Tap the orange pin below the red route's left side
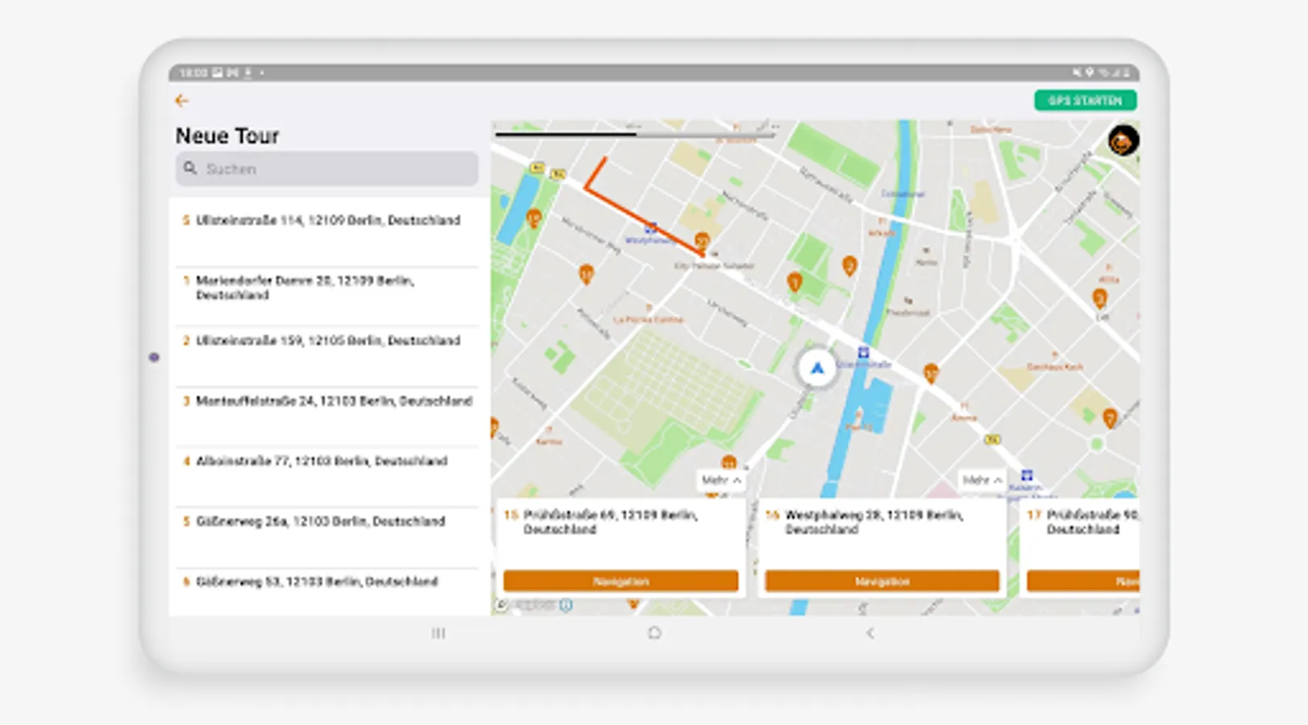The width and height of the screenshot is (1308, 725). tap(586, 275)
